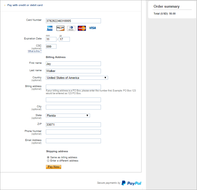Click the CSC code field

(51, 46)
